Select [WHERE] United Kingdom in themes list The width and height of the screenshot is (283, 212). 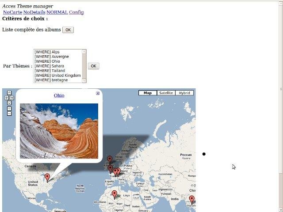pyautogui.click(x=58, y=76)
